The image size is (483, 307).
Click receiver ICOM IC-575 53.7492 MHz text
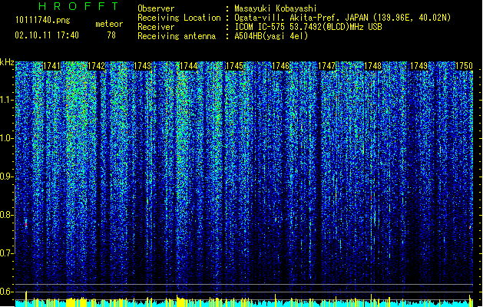[308, 27]
